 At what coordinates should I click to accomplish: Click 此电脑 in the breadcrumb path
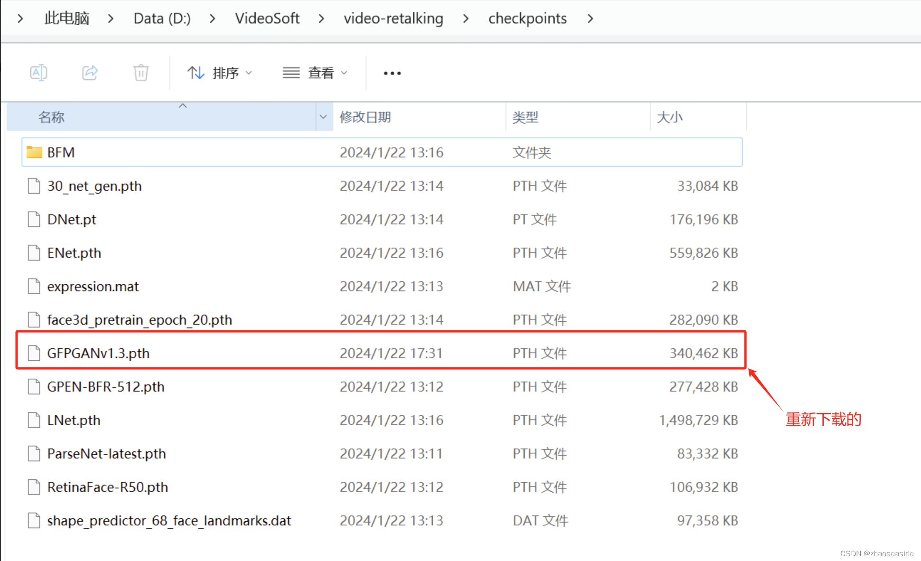click(x=67, y=19)
